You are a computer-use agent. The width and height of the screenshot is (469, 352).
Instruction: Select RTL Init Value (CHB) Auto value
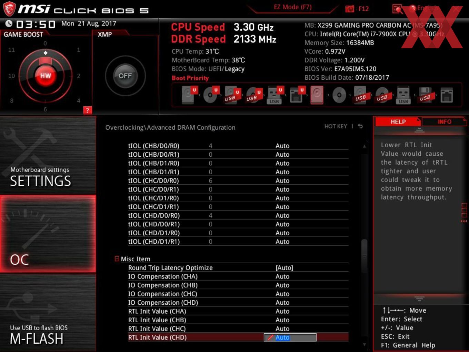(282, 320)
